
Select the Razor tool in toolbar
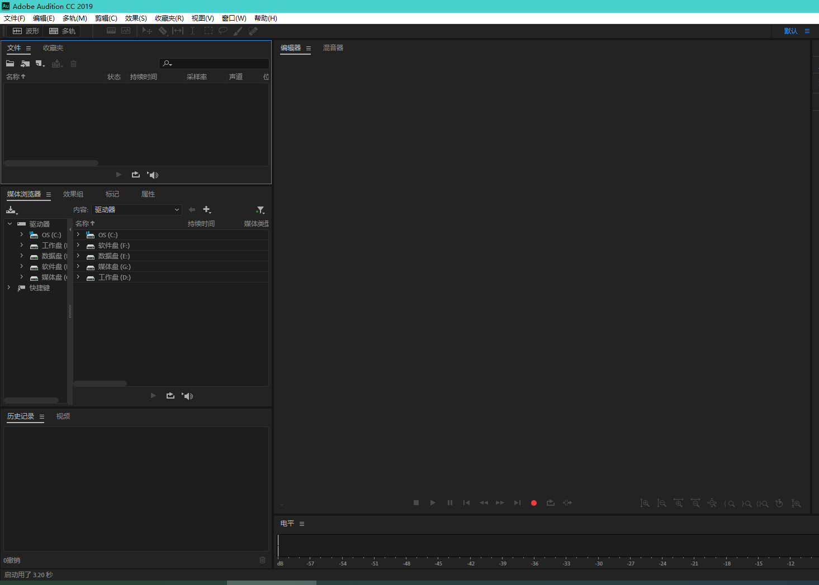pos(163,31)
